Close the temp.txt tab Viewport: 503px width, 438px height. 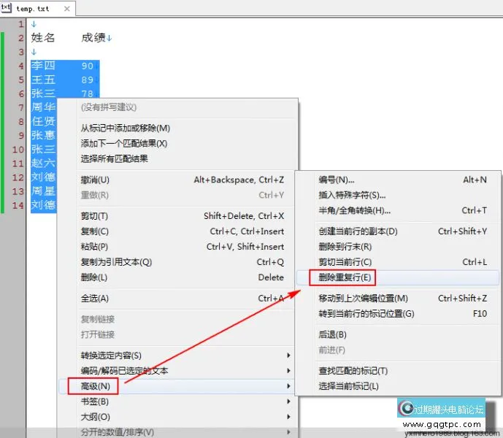[66, 9]
